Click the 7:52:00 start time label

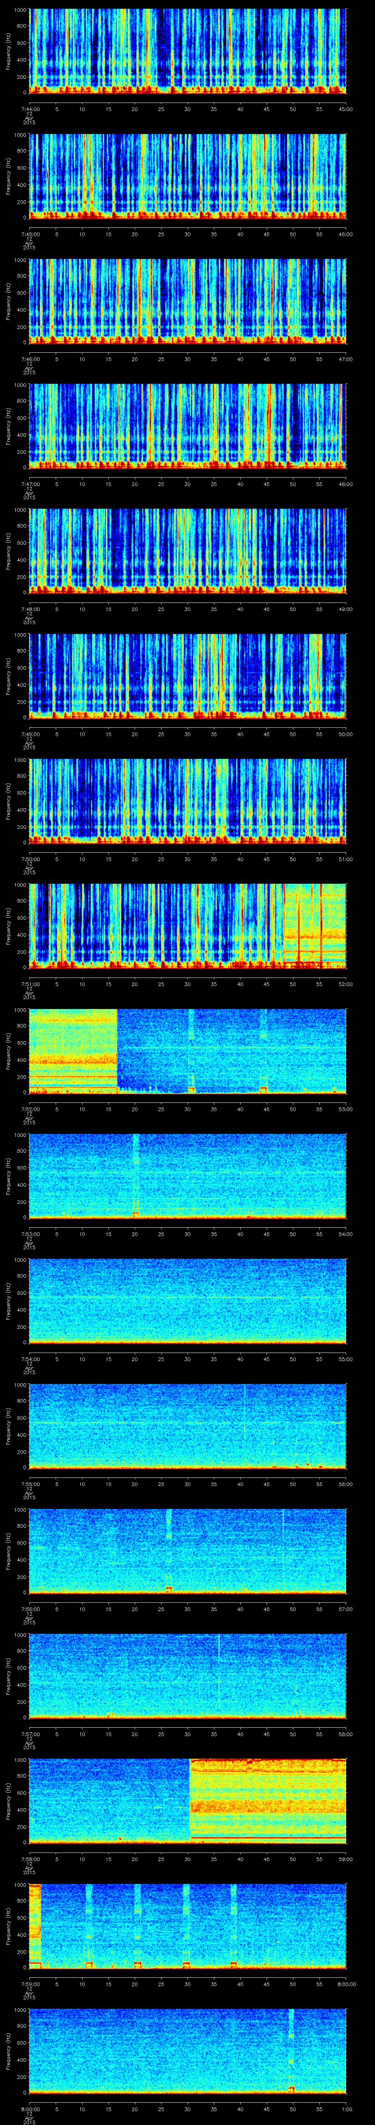click(30, 1109)
